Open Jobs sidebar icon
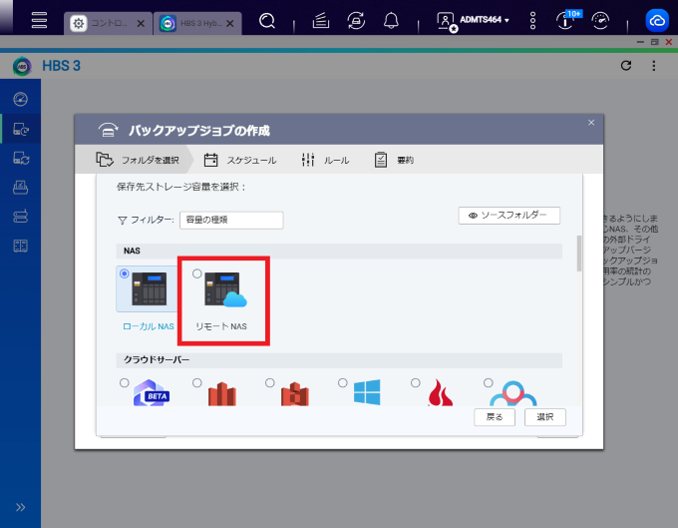This screenshot has width=678, height=528. tap(20, 188)
